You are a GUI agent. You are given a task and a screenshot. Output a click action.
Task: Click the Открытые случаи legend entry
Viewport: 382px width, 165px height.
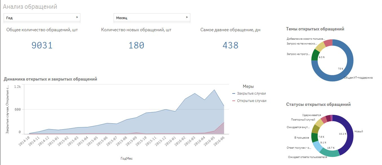click(251, 101)
